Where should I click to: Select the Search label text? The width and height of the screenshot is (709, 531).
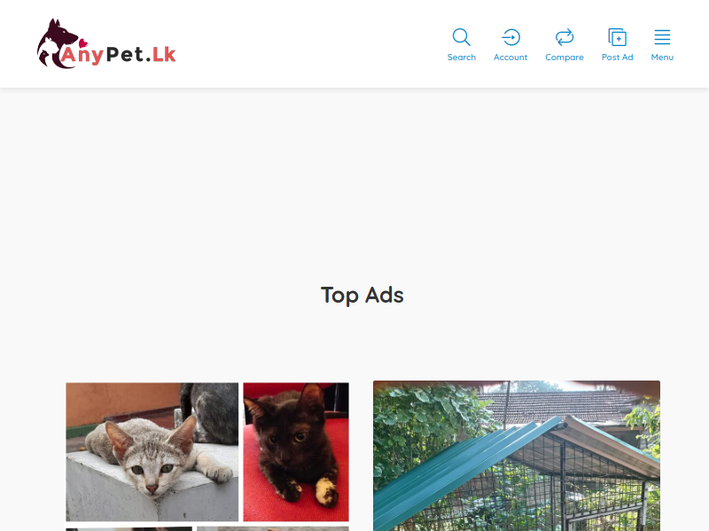[x=461, y=58]
